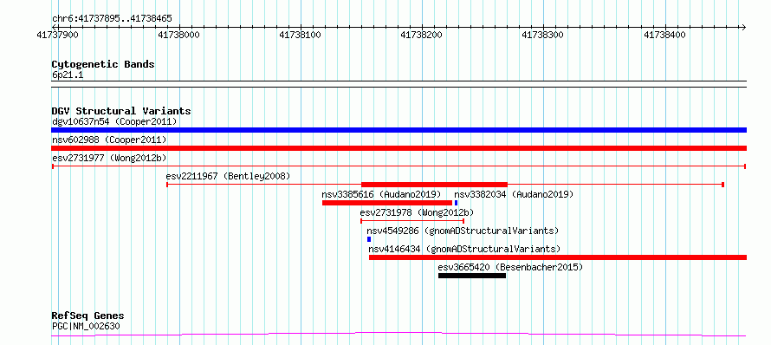Click the 6p21.1 cytogenetic band label
This screenshot has width=771, height=345.
tap(68, 75)
